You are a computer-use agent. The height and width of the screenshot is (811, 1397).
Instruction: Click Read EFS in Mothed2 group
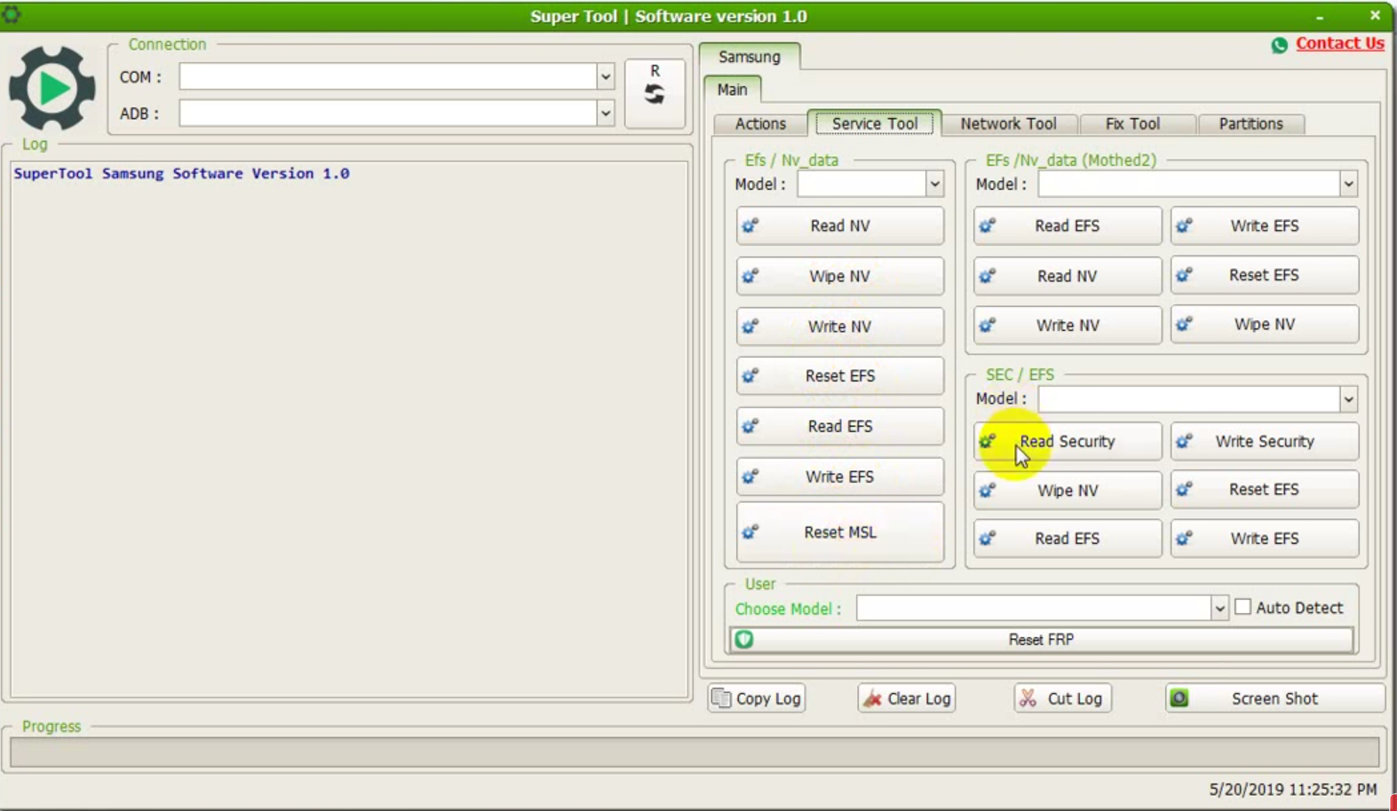1068,226
